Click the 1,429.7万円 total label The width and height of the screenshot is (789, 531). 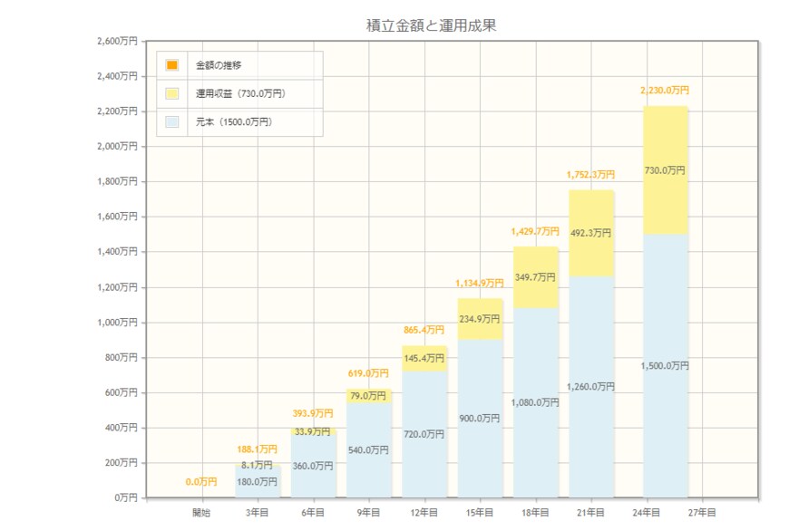tap(536, 232)
